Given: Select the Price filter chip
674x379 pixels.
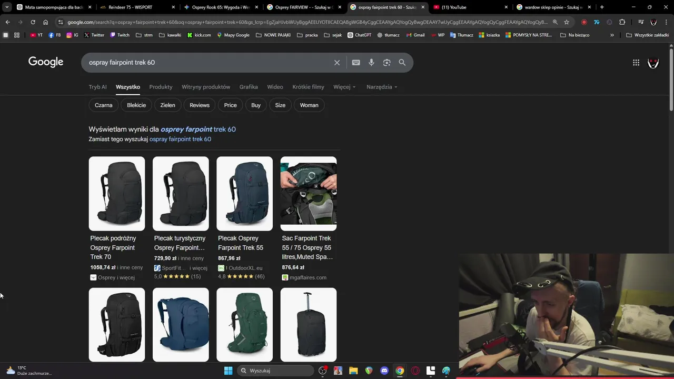Looking at the screenshot, I should pyautogui.click(x=230, y=105).
